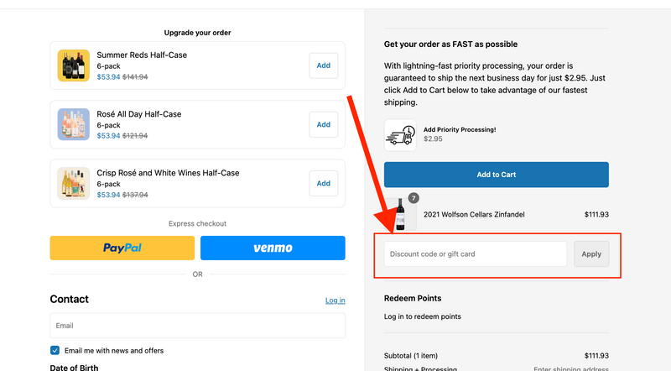This screenshot has height=371, width=671.
Task: Click the quantity badge on Zinfandel thumbnail
Action: coord(413,199)
